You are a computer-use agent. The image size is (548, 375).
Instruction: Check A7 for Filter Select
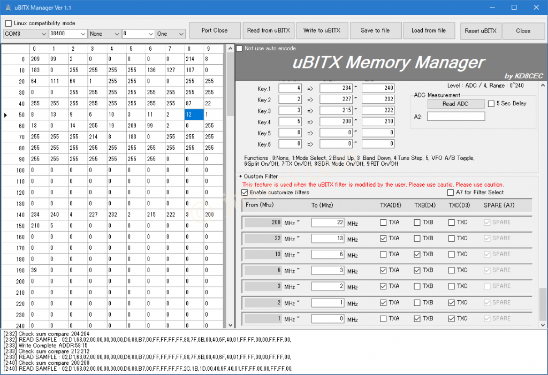click(x=451, y=193)
